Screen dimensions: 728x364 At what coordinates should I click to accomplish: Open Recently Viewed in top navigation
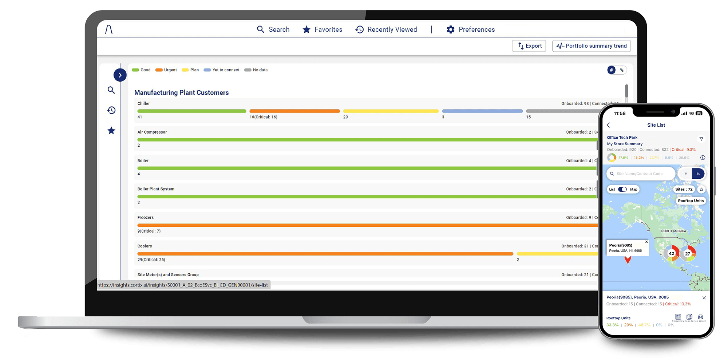386,29
